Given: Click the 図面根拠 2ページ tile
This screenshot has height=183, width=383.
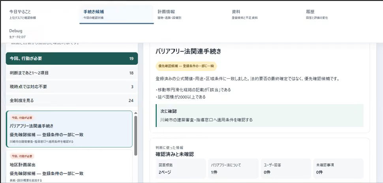Looking at the screenshot, I should point(180,168).
